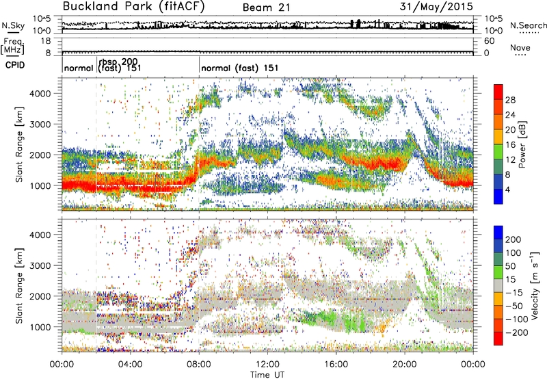Viewport: 547px width, 379px height.
Task: Click the '200' tick on velocity colorbar
Action: (x=513, y=239)
